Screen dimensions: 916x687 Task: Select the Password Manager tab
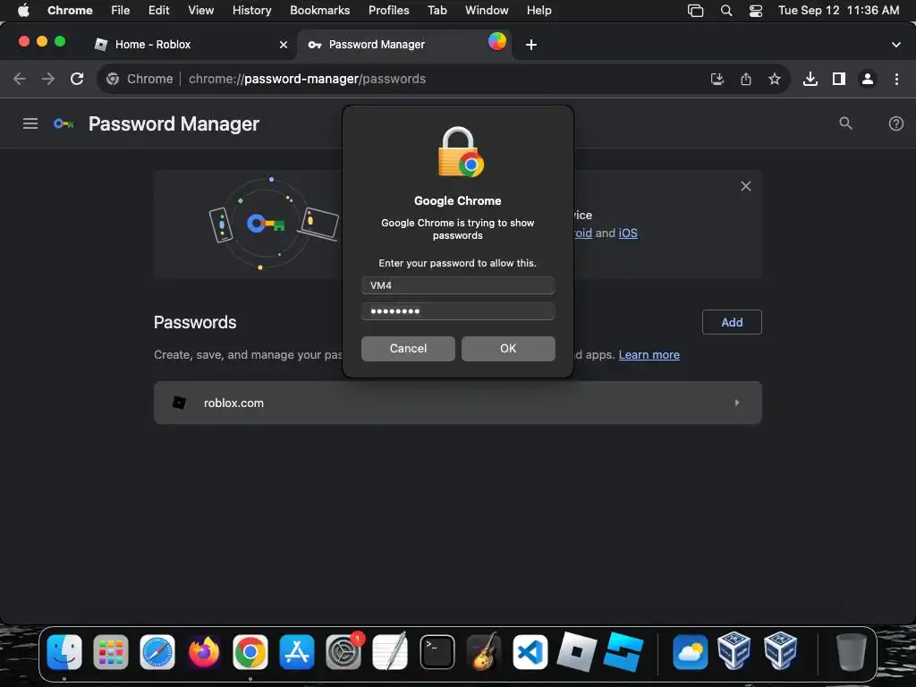click(x=404, y=45)
